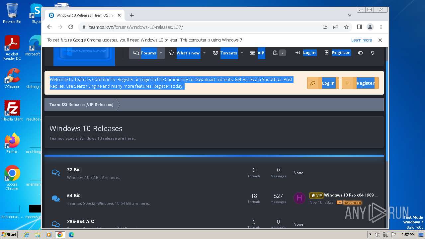Click the donation icon in the nav bar
The width and height of the screenshot is (425, 239).
(x=275, y=53)
